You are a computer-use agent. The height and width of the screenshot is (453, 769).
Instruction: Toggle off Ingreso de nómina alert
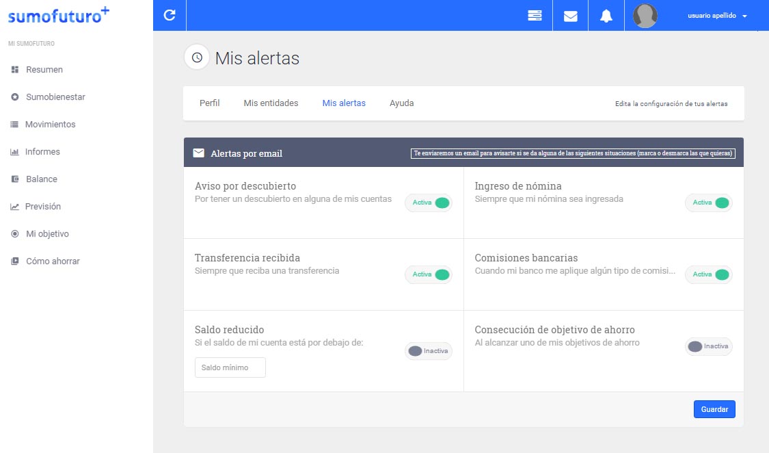pos(708,203)
